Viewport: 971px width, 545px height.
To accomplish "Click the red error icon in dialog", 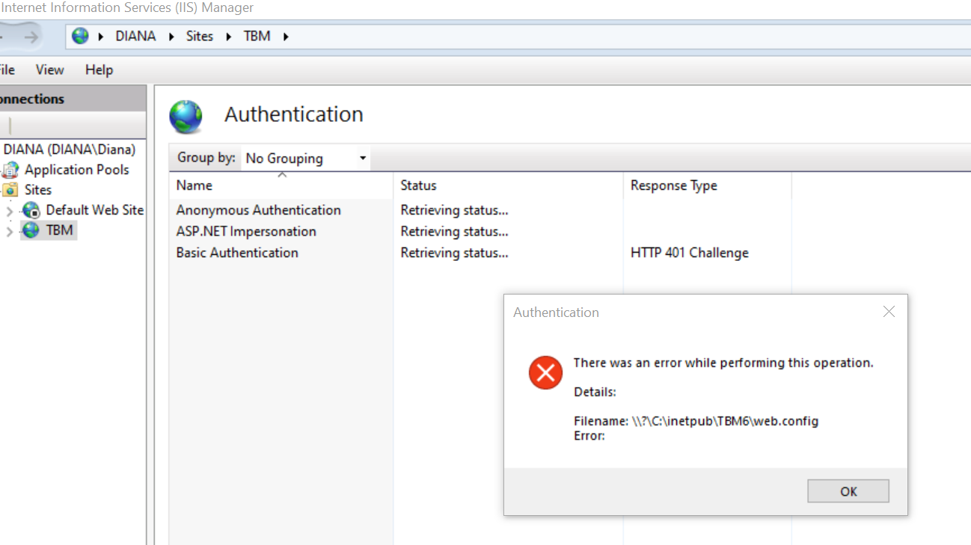I will [x=545, y=372].
